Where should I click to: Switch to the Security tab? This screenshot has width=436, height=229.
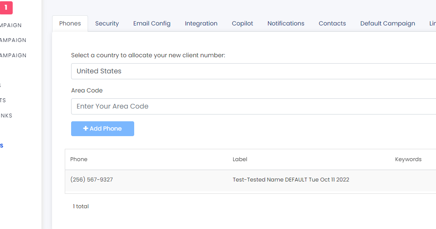(107, 23)
